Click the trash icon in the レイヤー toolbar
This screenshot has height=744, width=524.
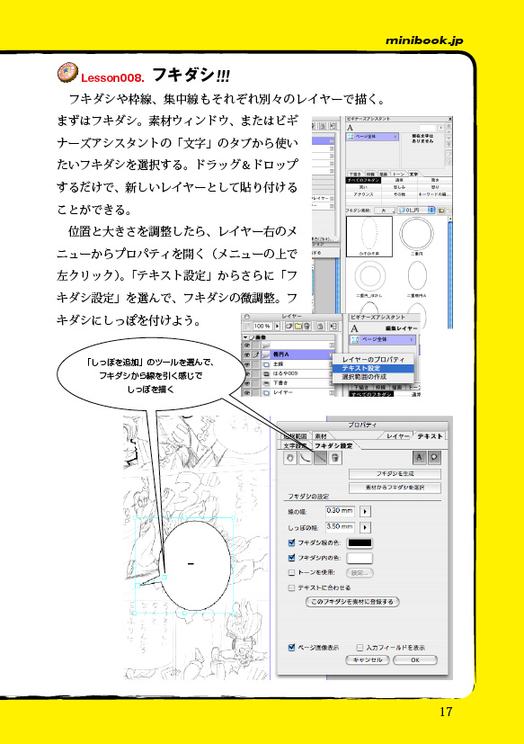tap(306, 327)
